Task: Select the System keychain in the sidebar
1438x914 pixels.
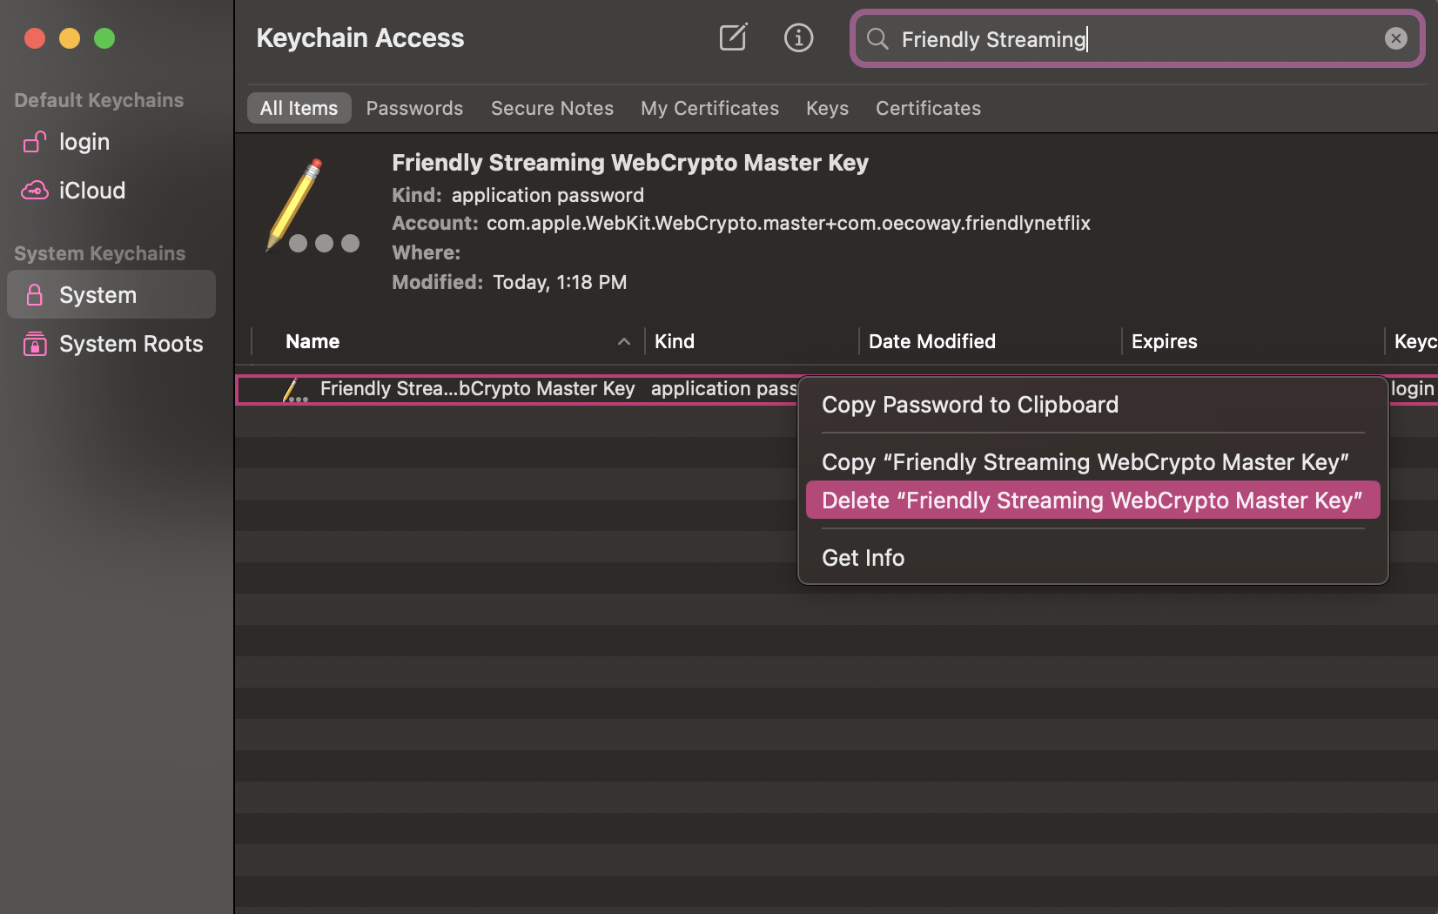Action: pyautogui.click(x=111, y=295)
